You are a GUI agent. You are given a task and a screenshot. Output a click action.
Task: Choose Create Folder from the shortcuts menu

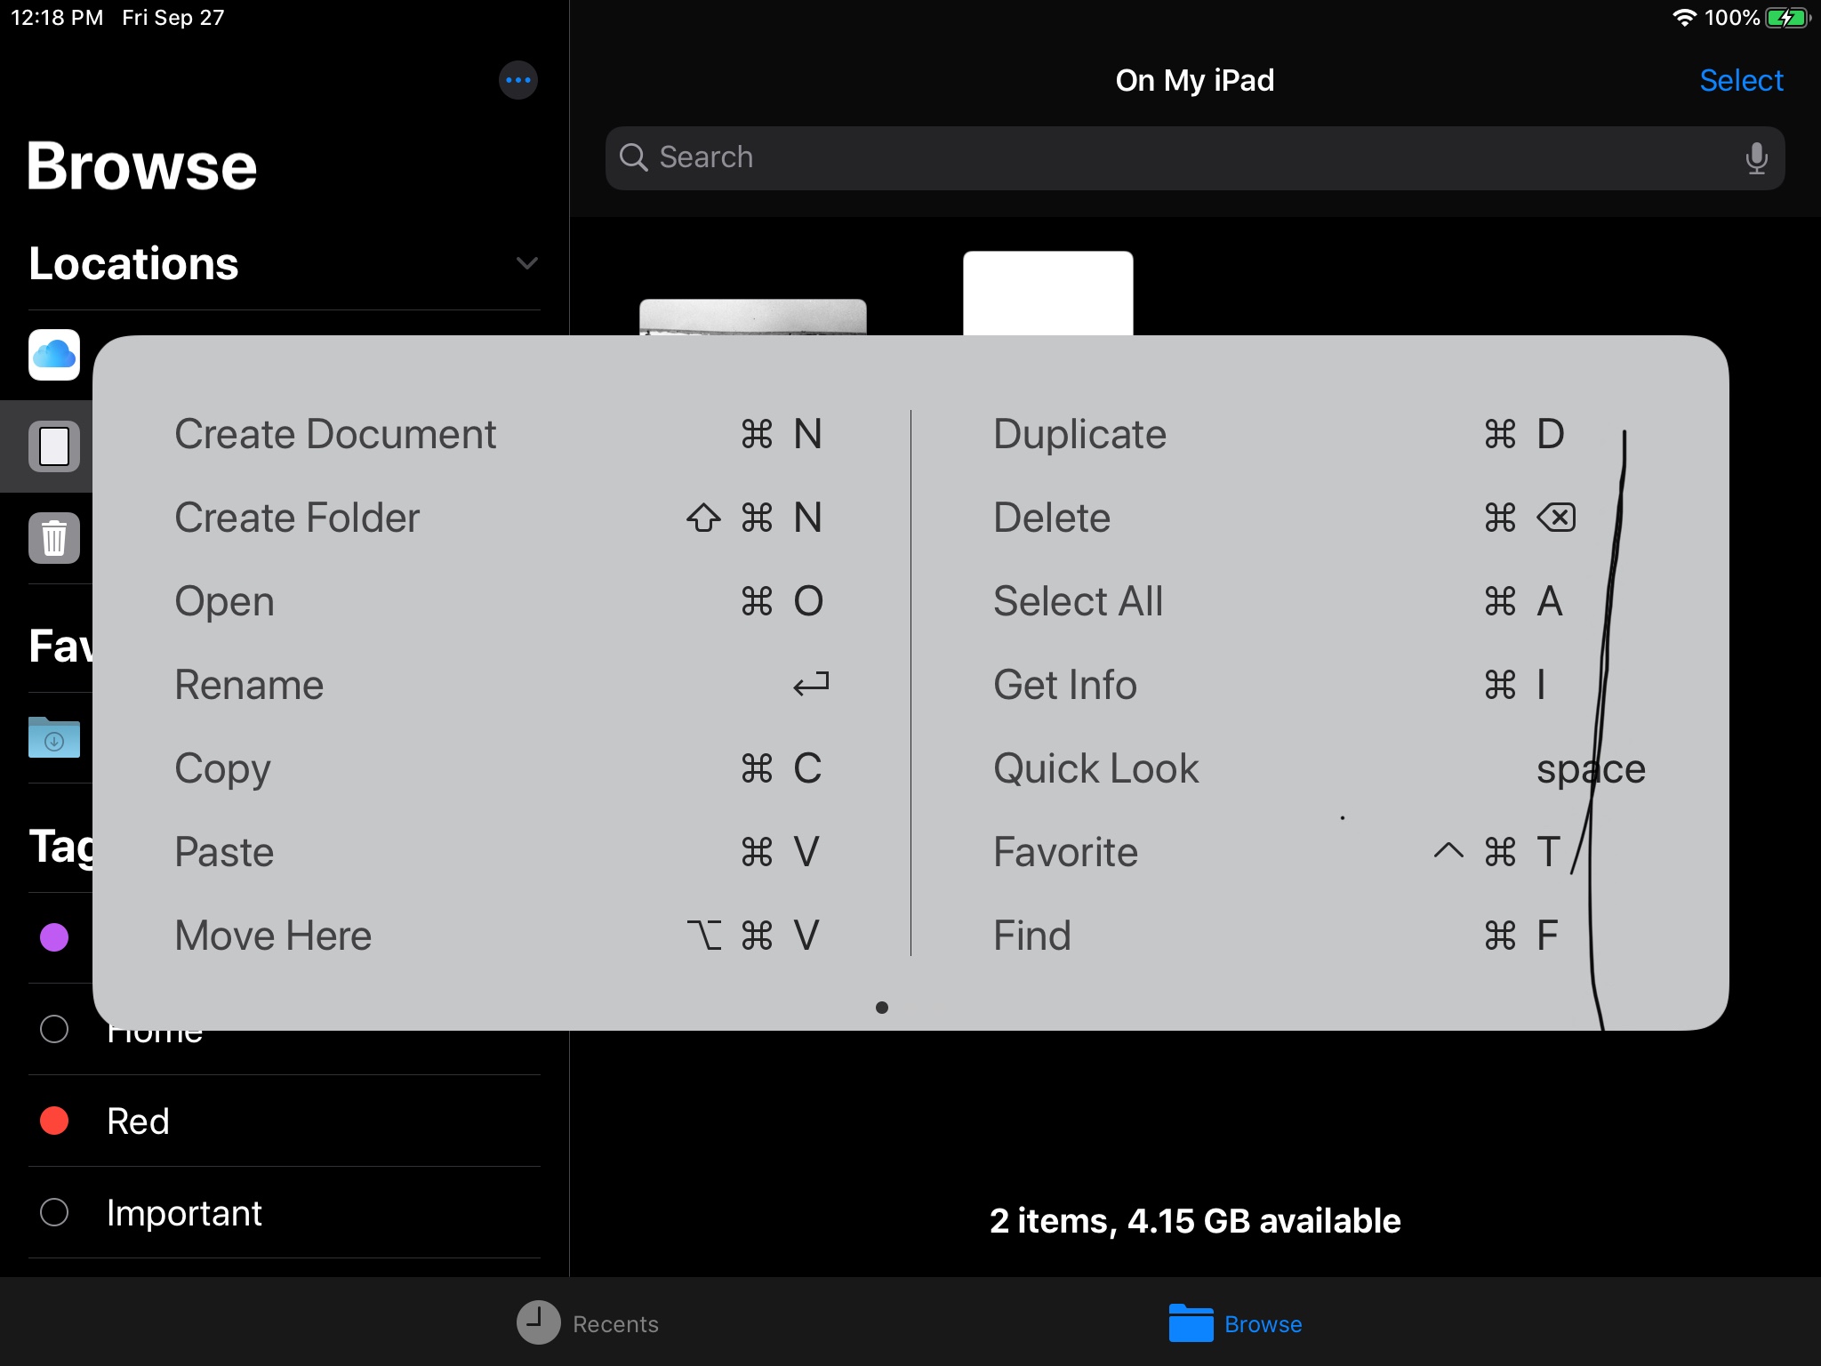click(x=297, y=518)
